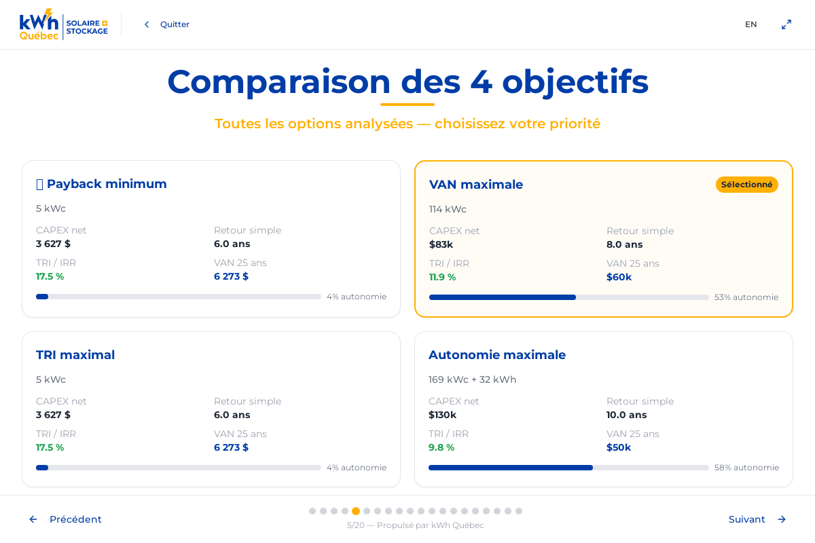Select the Autonomie maximale objective card
The height and width of the screenshot is (543, 815).
point(604,409)
